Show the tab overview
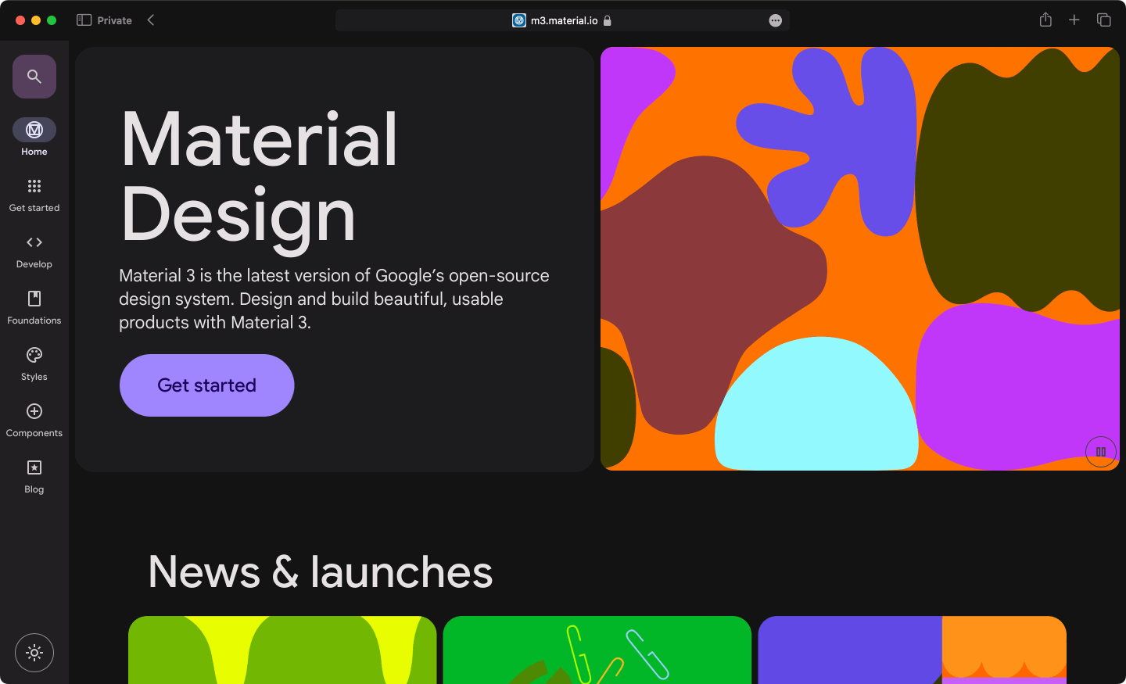The height and width of the screenshot is (684, 1126). pos(1103,20)
